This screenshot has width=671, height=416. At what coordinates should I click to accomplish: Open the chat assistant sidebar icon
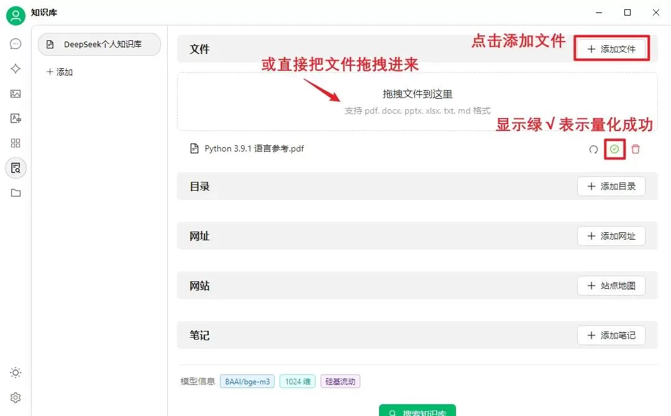16,43
